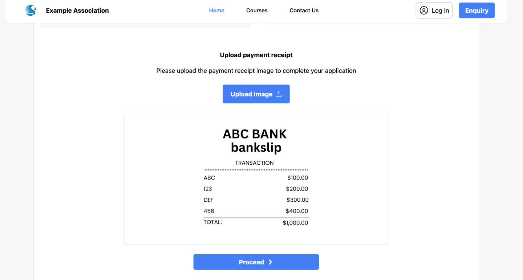Click the user profile icon in Log In

pyautogui.click(x=424, y=11)
